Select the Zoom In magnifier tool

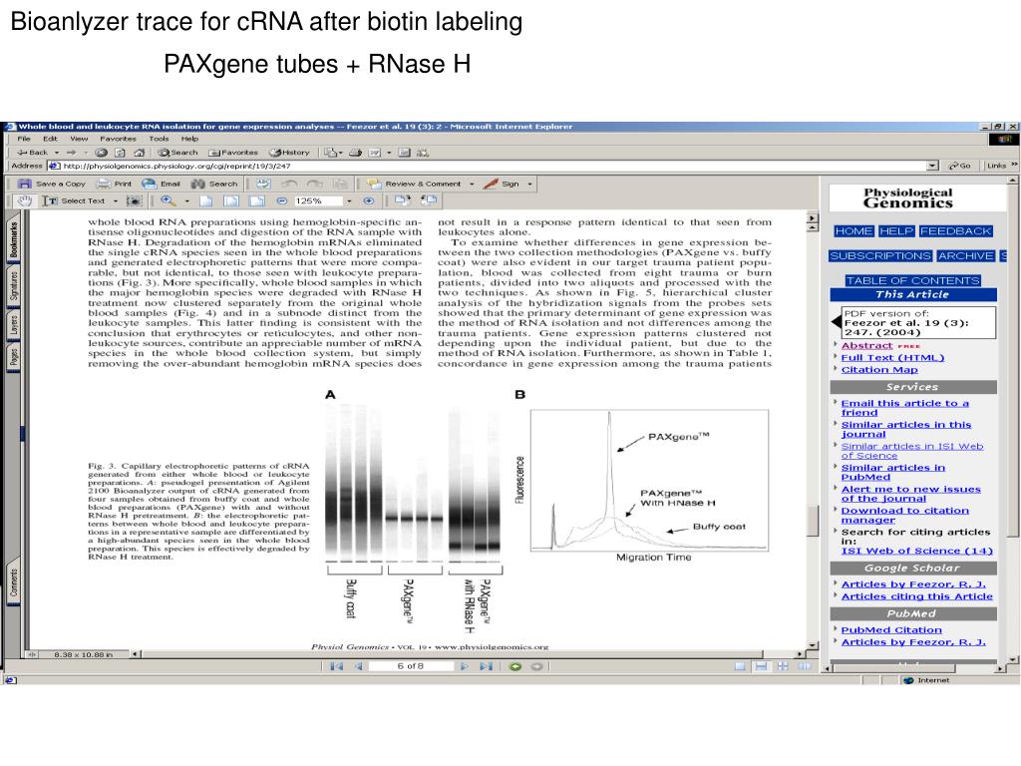point(168,200)
